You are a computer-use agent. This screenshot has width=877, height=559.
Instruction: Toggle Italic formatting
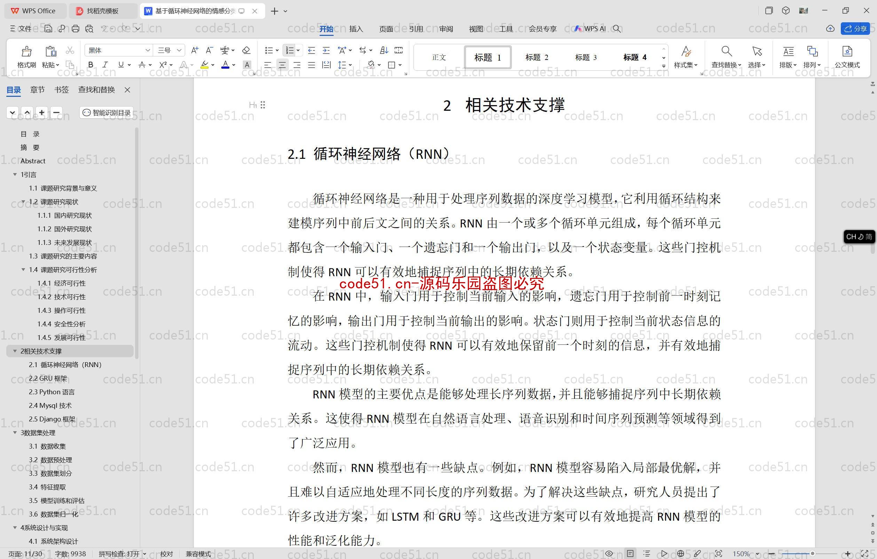point(105,65)
